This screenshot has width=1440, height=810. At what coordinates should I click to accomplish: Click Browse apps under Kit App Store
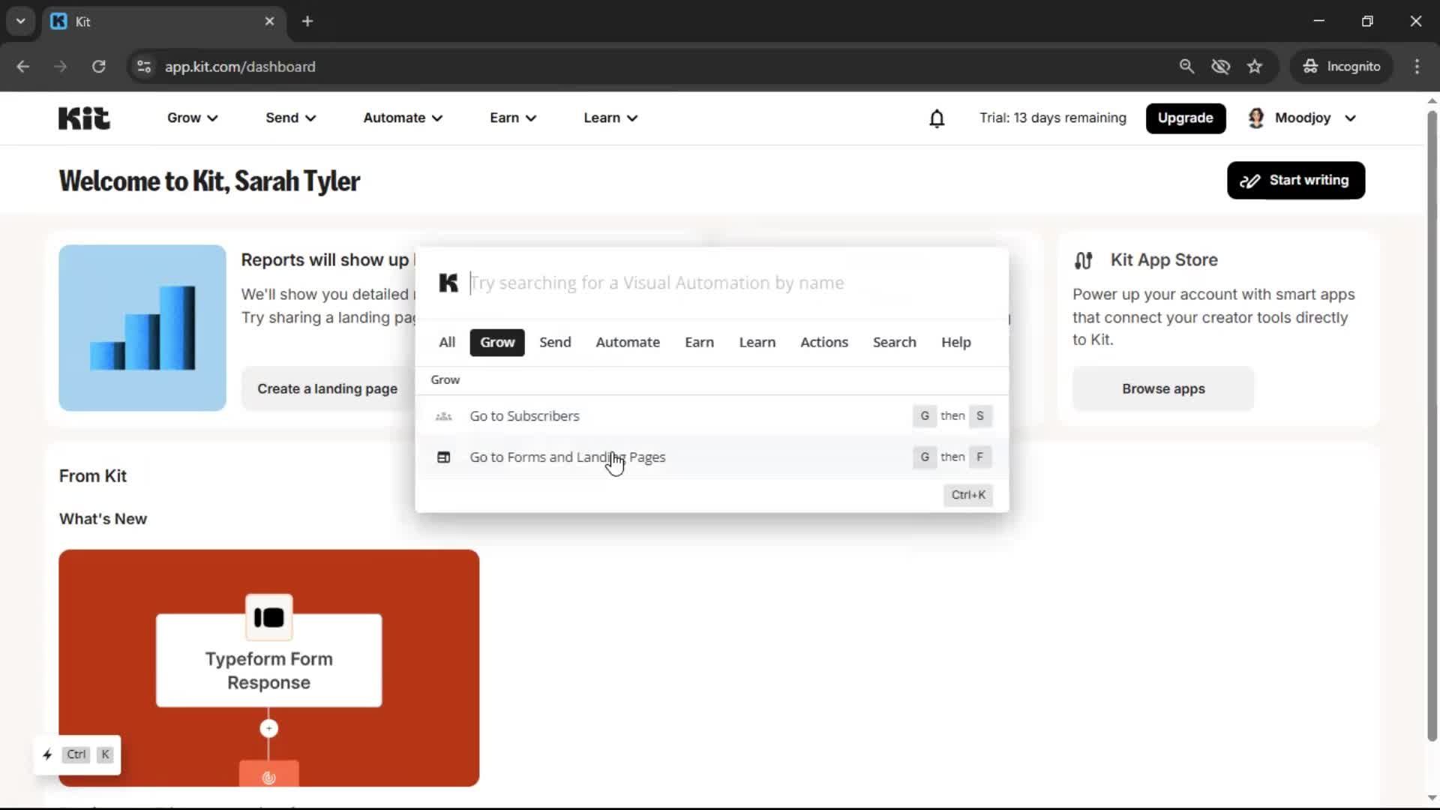(x=1162, y=388)
